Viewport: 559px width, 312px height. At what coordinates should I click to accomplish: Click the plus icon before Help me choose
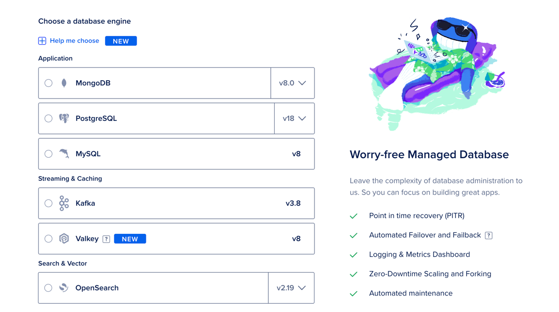pyautogui.click(x=42, y=41)
